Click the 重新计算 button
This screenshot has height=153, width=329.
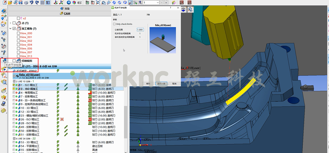point(161,84)
